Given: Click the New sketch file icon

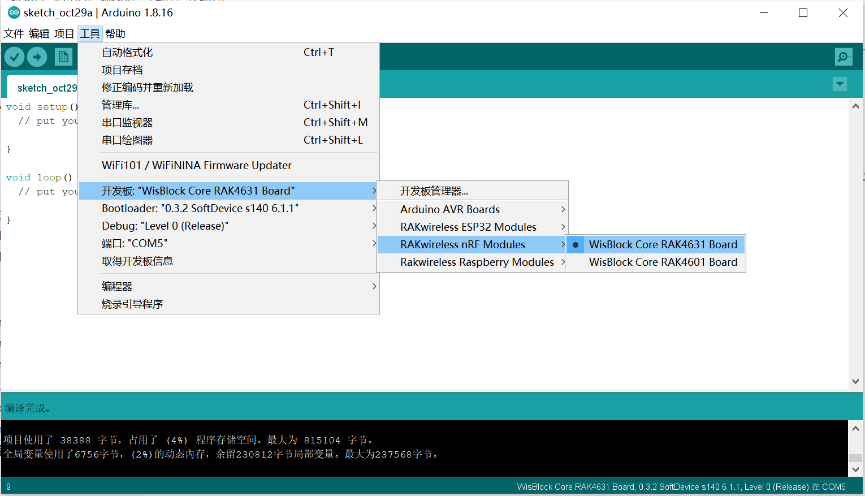Looking at the screenshot, I should point(63,57).
